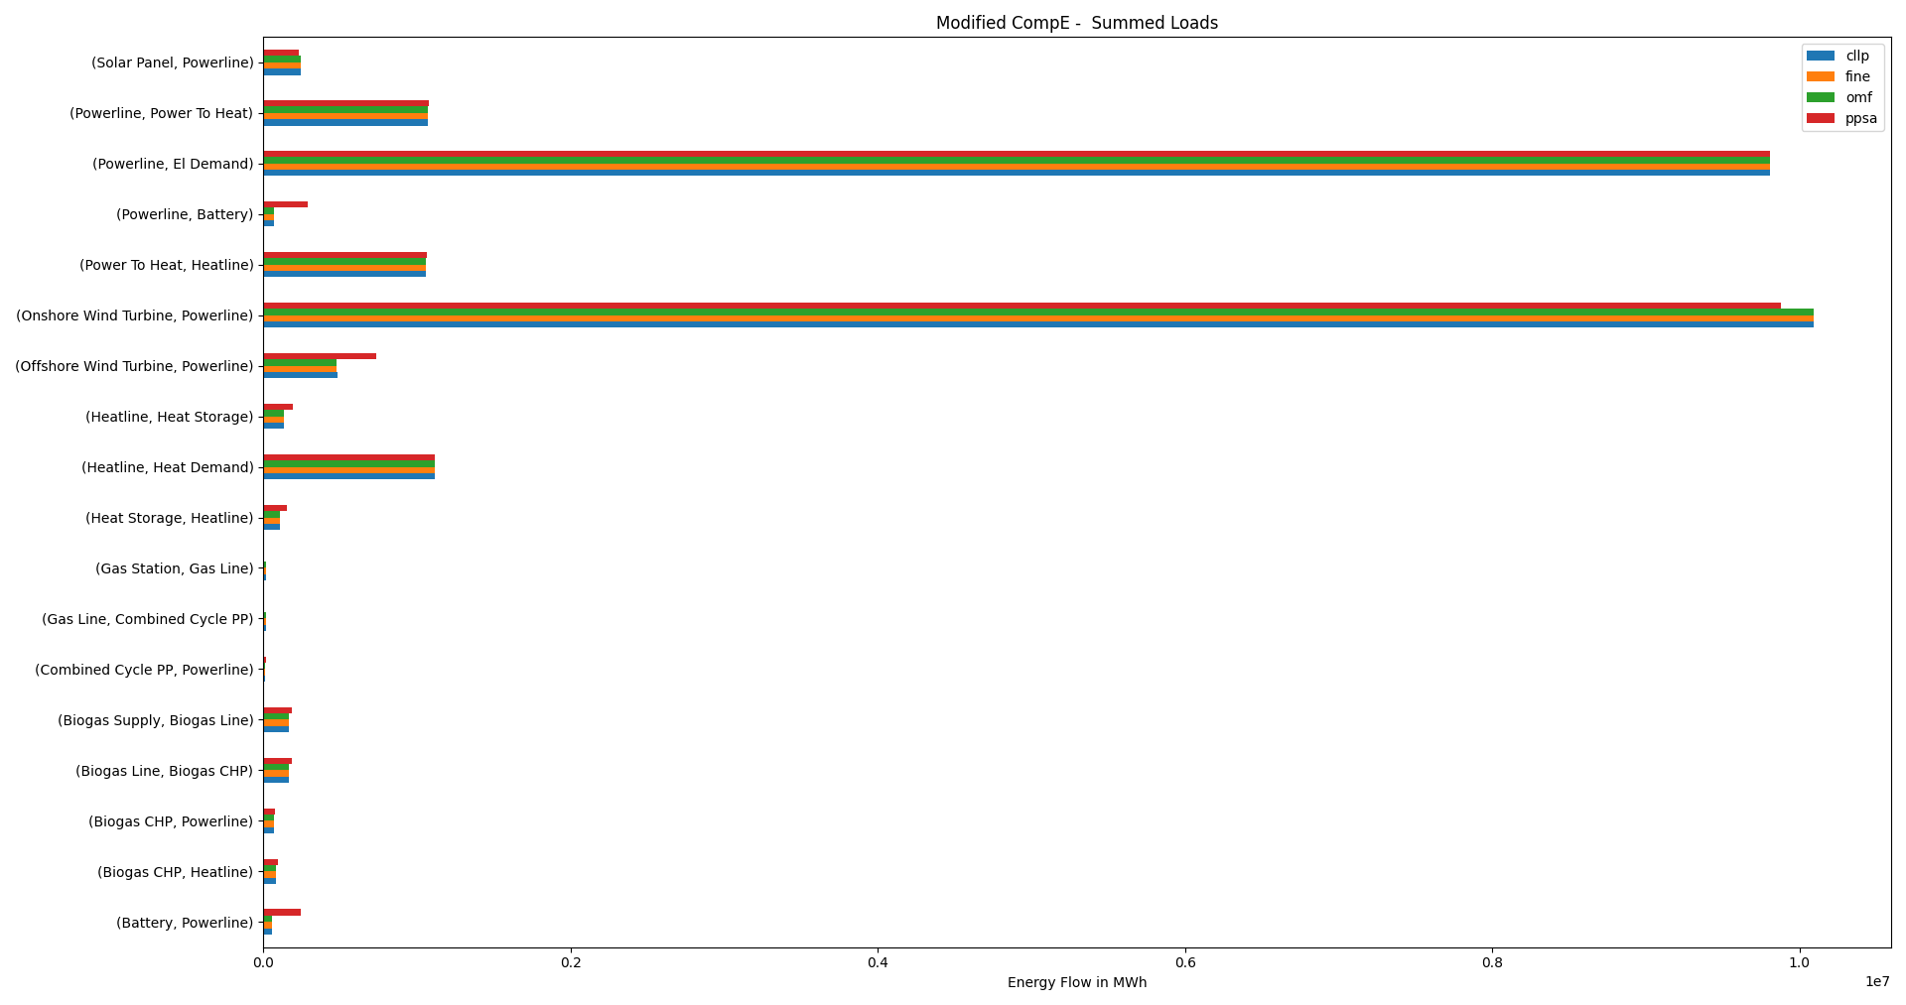
Task: Click the red ppsa bar for Battery, Powerline
Action: (x=282, y=912)
